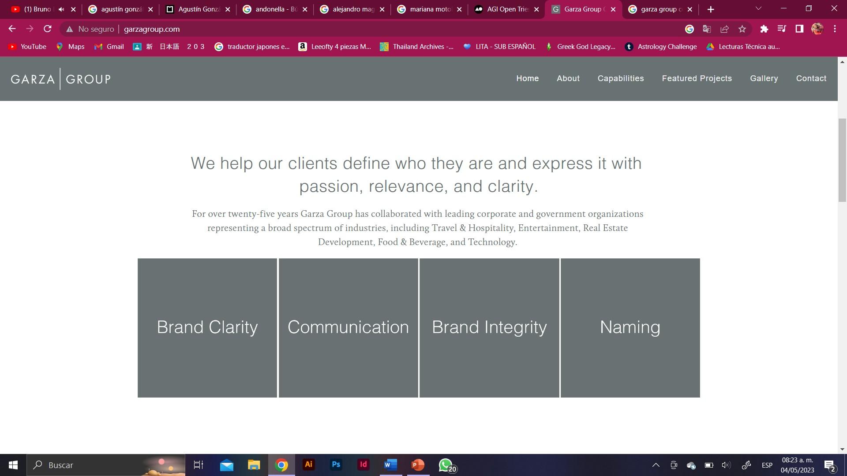847x476 pixels.
Task: Select the Naming tile
Action: coord(630,327)
